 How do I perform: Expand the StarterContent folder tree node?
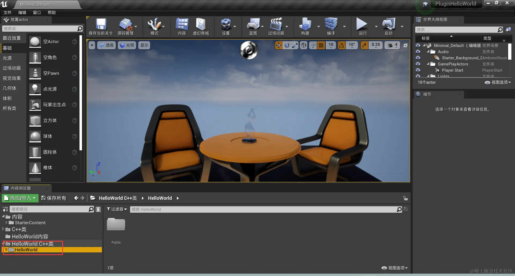(x=6, y=222)
